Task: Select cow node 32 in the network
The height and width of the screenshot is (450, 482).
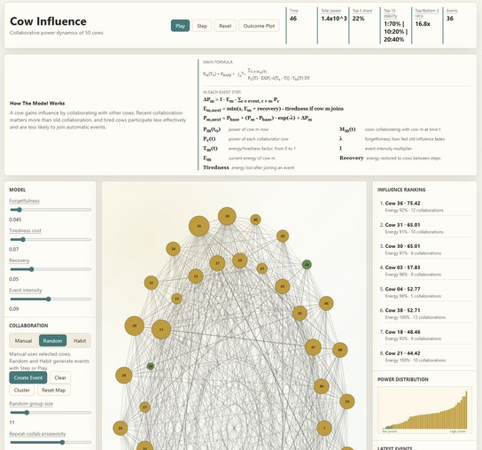Action: [151, 283]
